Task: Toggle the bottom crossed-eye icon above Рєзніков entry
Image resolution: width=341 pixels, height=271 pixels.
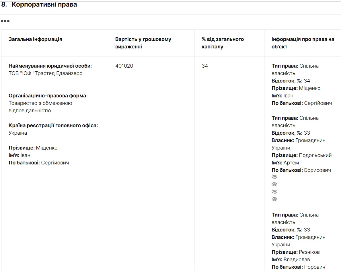Action: pos(274,199)
